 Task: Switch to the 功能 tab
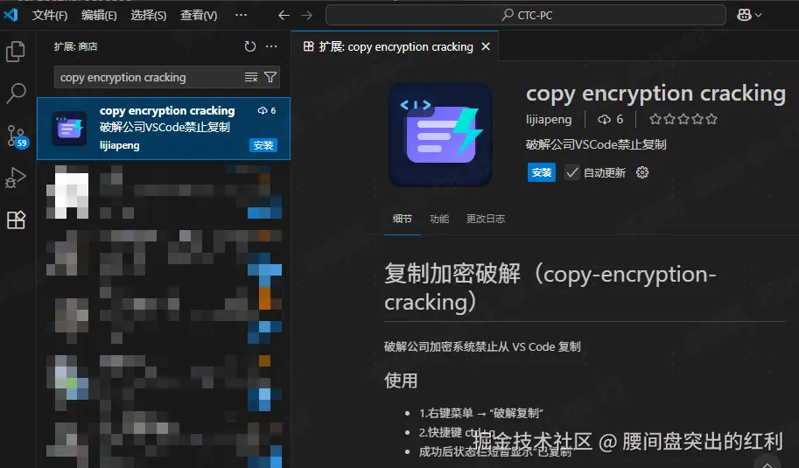pos(439,219)
